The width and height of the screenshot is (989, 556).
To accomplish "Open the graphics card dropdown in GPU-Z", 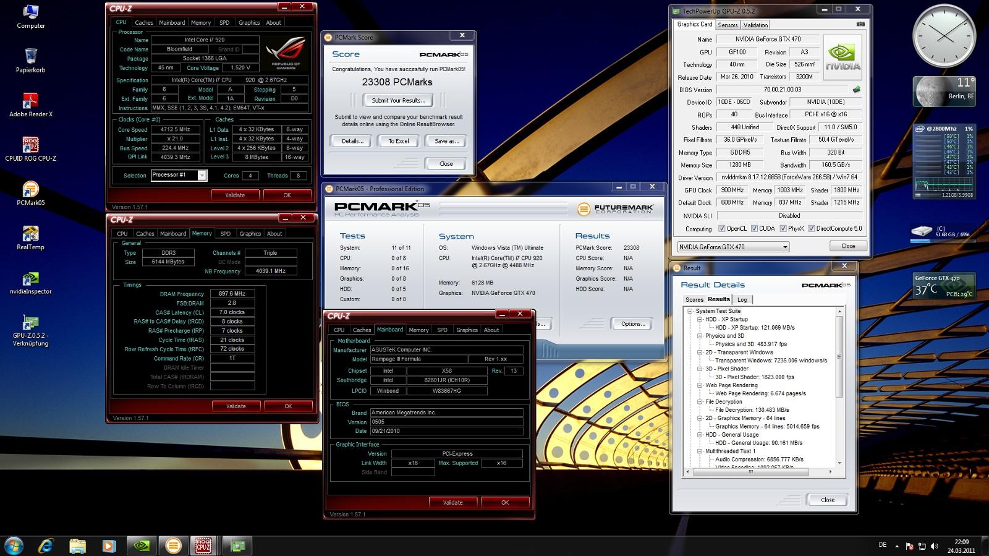I will click(734, 247).
